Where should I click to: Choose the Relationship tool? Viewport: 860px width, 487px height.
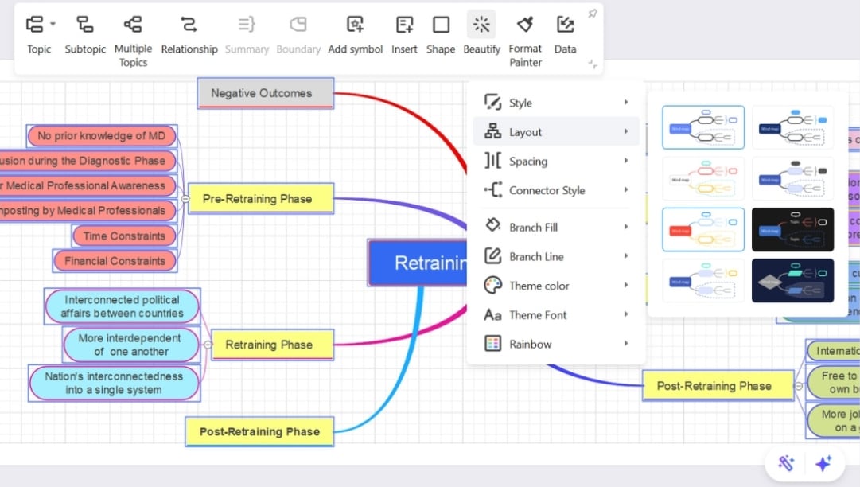pyautogui.click(x=189, y=24)
